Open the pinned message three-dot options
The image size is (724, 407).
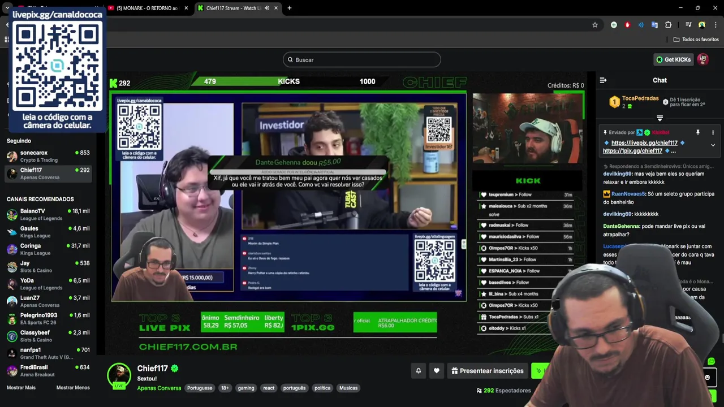pyautogui.click(x=713, y=132)
